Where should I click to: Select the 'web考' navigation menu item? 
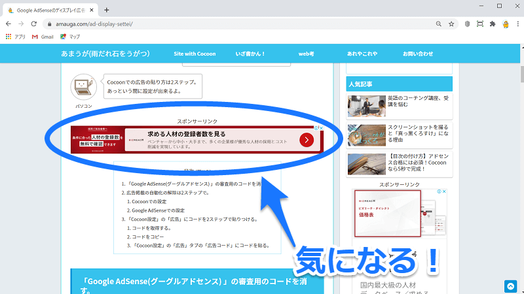click(x=307, y=54)
